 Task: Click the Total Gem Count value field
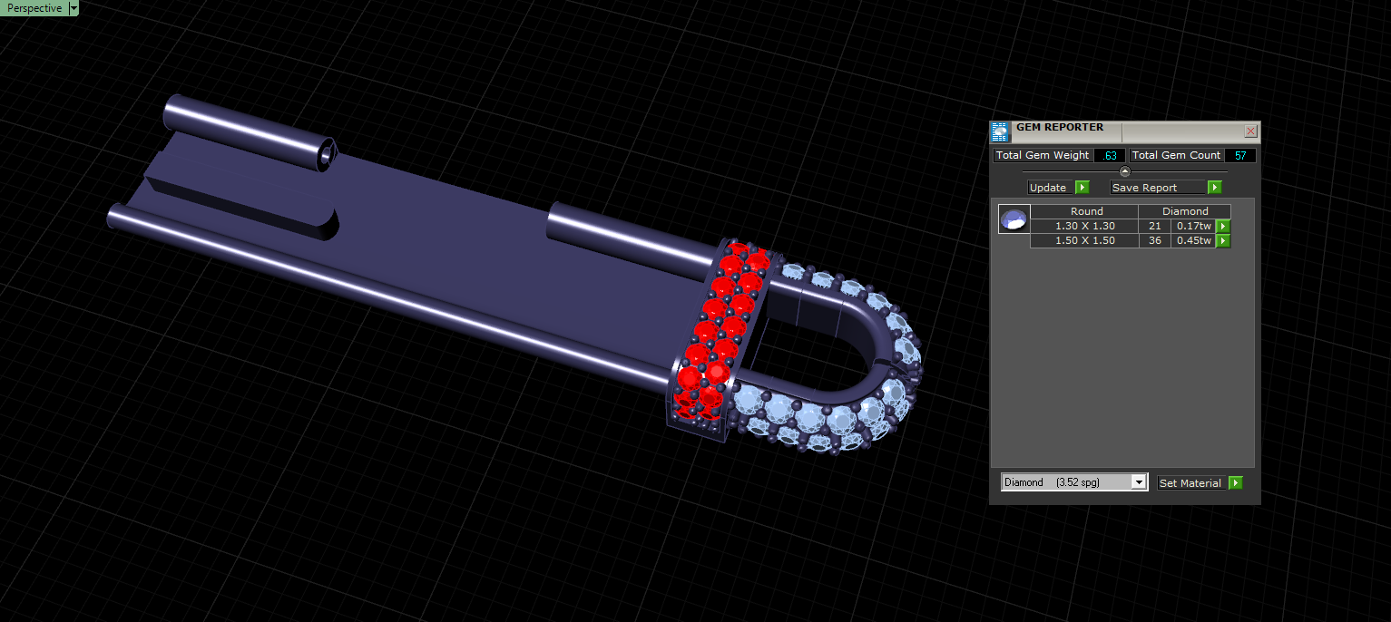1240,155
